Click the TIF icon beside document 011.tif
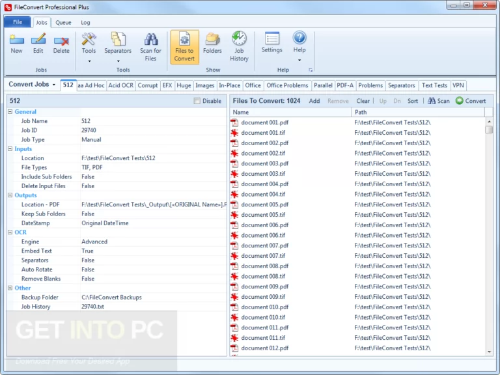The image size is (500, 375). click(x=234, y=338)
